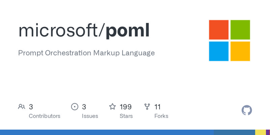Click the Forks branch icon
The height and width of the screenshot is (135, 270).
click(x=147, y=107)
